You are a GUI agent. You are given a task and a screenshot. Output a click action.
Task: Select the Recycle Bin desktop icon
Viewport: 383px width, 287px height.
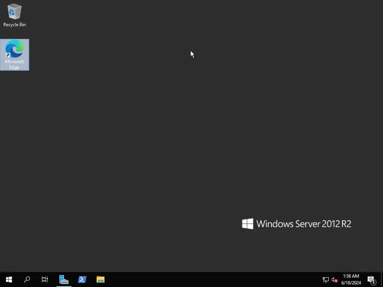tap(15, 15)
